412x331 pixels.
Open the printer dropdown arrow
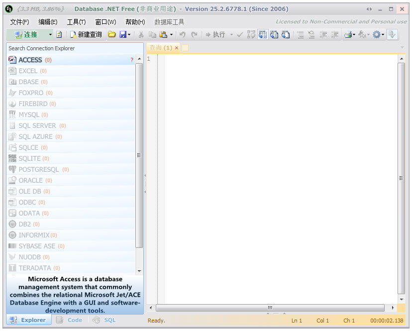(354, 34)
